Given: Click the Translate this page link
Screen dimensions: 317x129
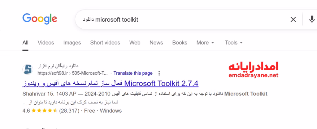Looking at the screenshot, I should point(133,73).
